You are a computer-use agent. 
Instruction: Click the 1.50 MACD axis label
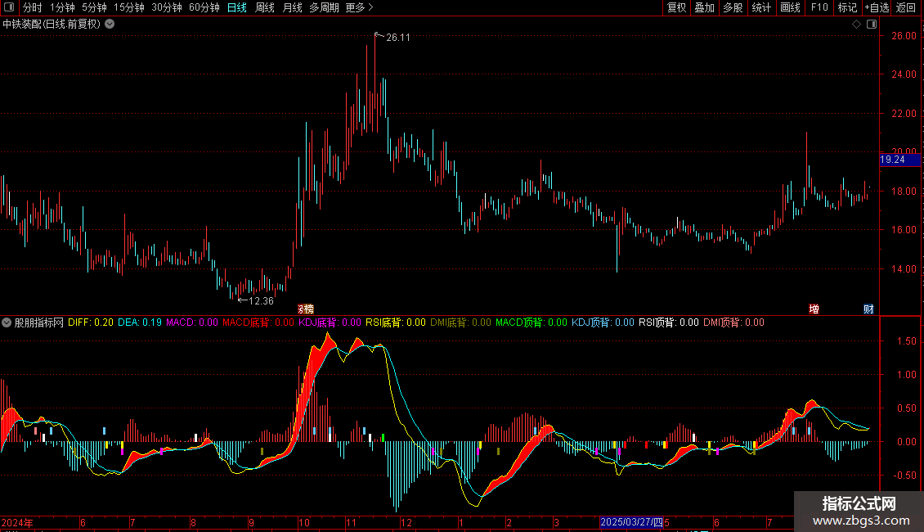(906, 341)
